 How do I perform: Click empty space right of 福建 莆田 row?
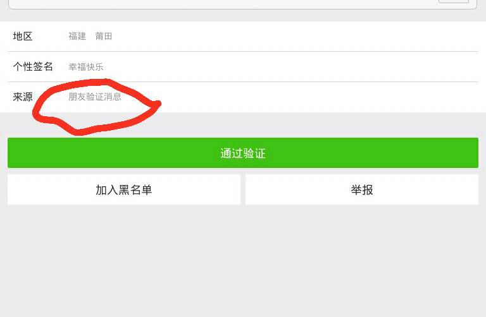coord(294,36)
